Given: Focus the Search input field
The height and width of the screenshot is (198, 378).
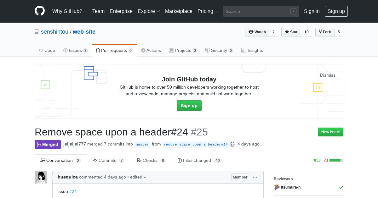Looking at the screenshot, I should pyautogui.click(x=261, y=11).
